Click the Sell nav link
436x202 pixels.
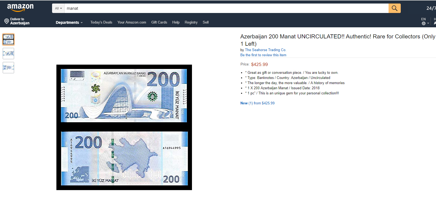[206, 22]
